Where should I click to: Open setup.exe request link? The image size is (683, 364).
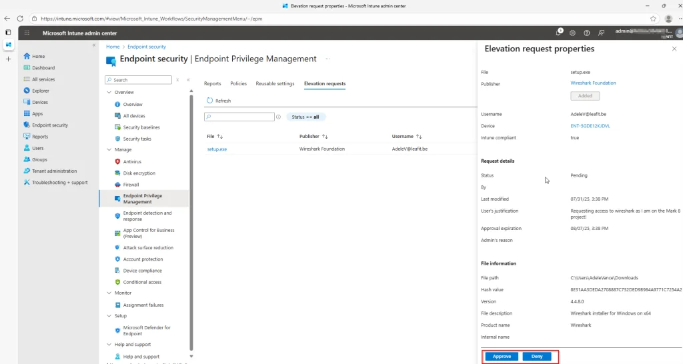[x=217, y=149]
